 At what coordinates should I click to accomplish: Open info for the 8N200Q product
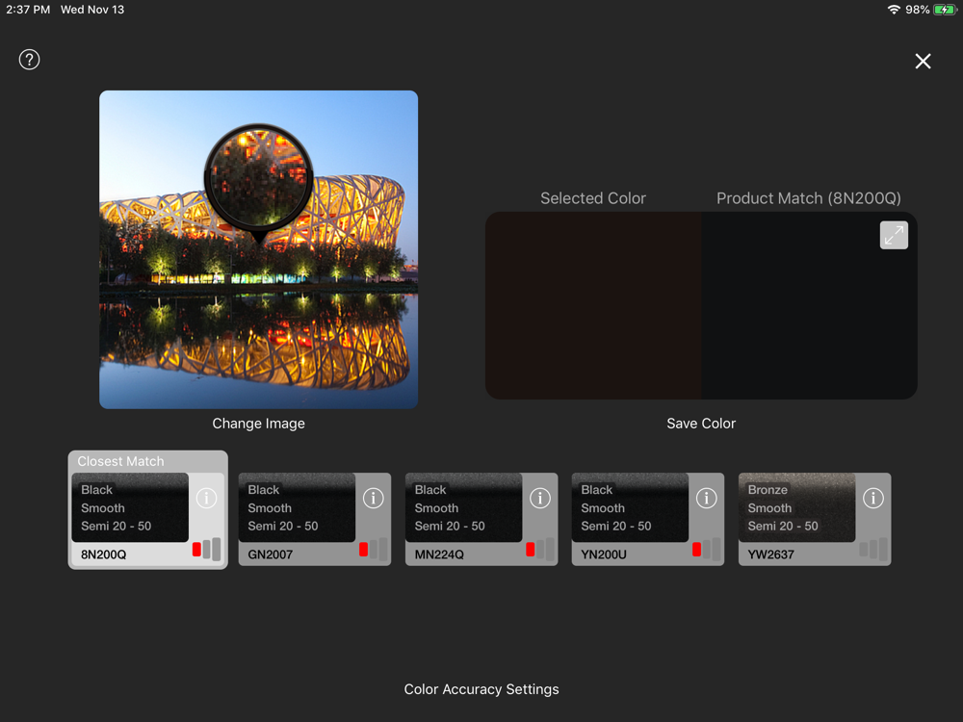pyautogui.click(x=206, y=498)
